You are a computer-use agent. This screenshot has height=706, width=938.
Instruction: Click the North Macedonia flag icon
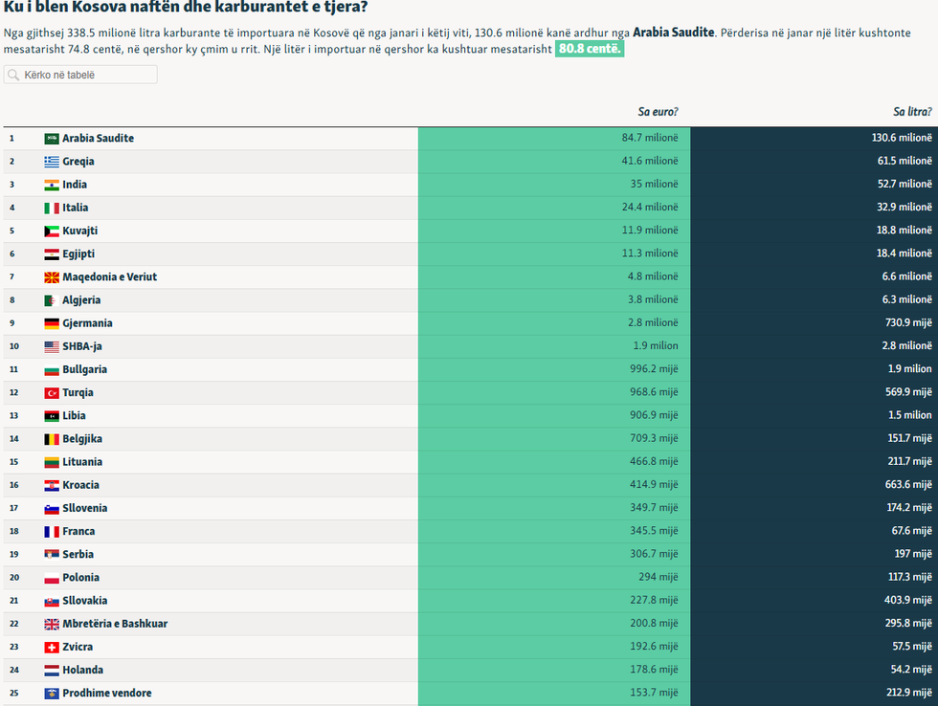[52, 277]
